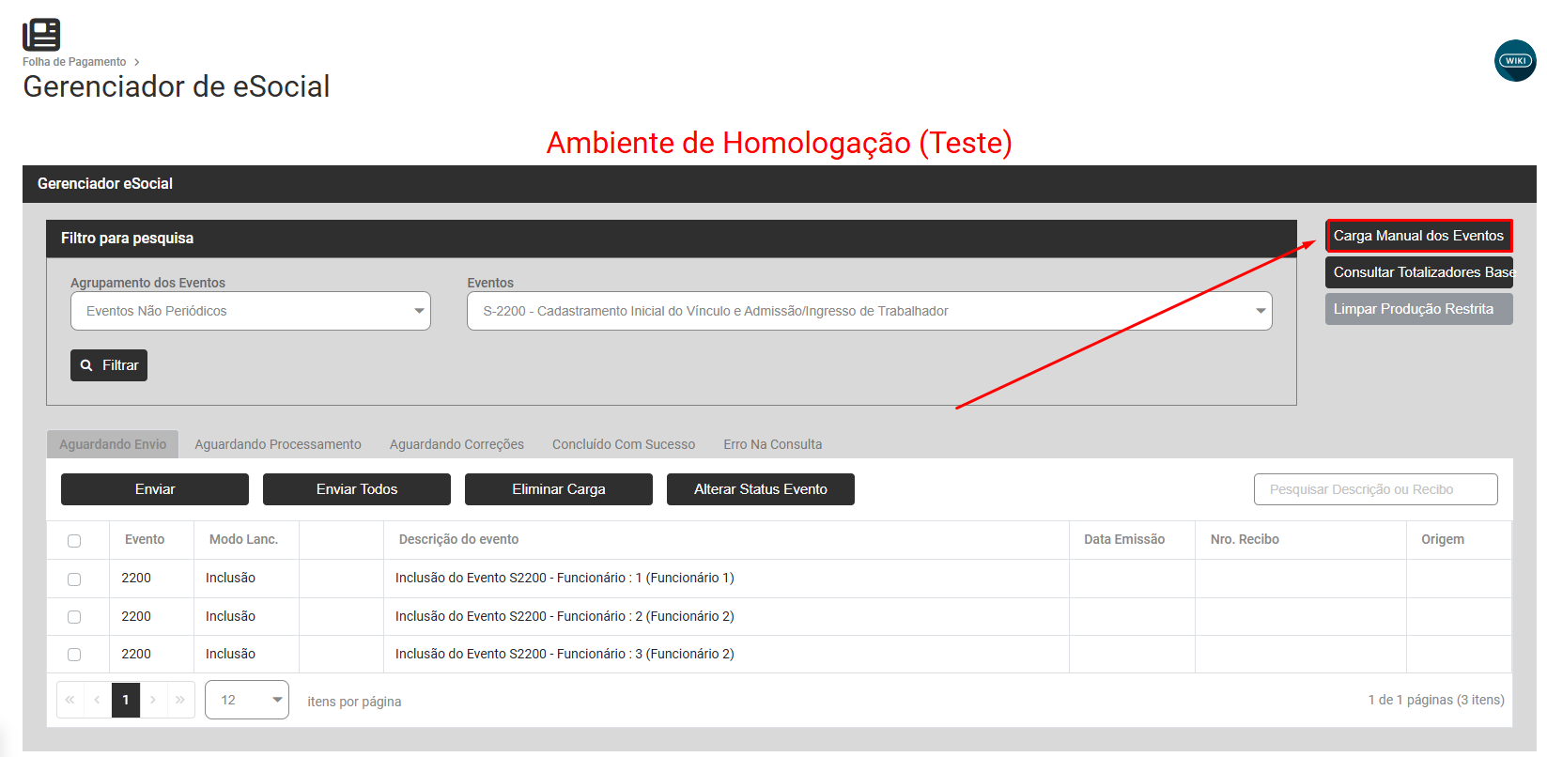Image resolution: width=1547 pixels, height=757 pixels.
Task: Switch to Erro Na Consulta tab
Action: [773, 444]
